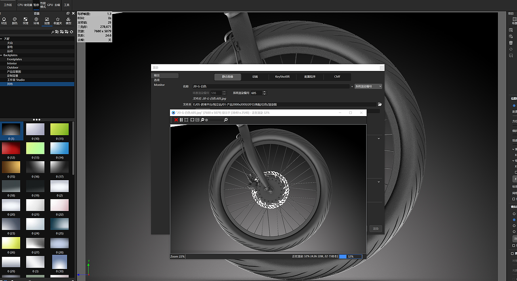The height and width of the screenshot is (281, 517).
Task: Open the 模型 library tab
Action: [69, 21]
